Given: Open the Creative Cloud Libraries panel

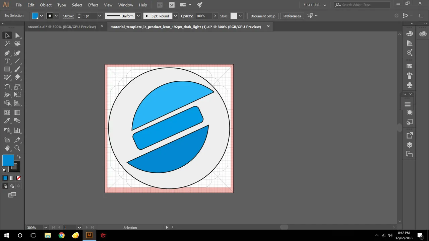Looking at the screenshot, I should click(423, 34).
